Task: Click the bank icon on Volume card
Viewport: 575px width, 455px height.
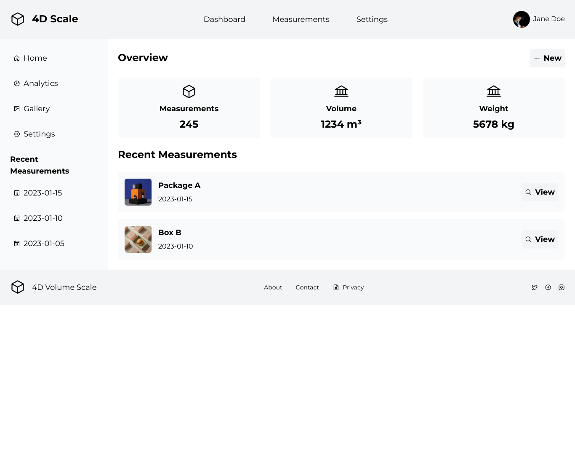Action: pos(341,91)
